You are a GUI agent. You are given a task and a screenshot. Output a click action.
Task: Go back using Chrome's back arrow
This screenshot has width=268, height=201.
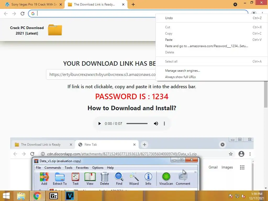[x=6, y=14]
